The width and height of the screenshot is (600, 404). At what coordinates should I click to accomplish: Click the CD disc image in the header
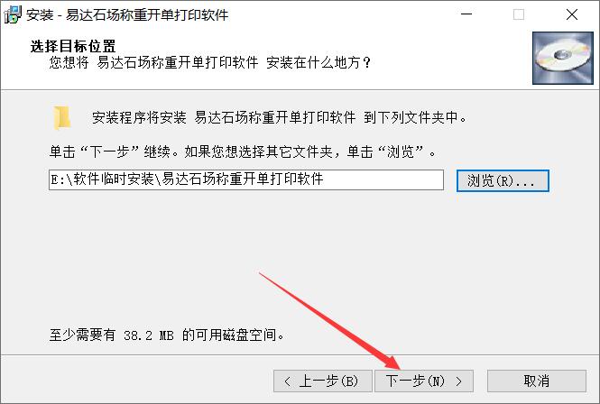[562, 58]
